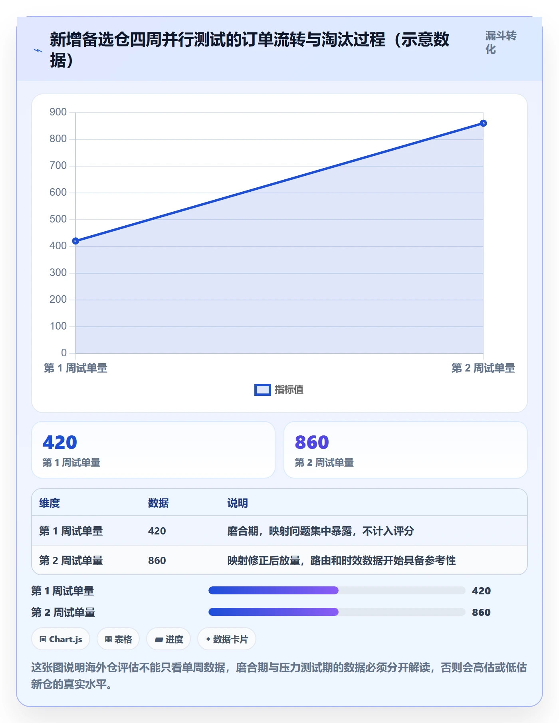Select the 数据卡片 tag chip
Screen dimensions: 559x723
point(227,639)
